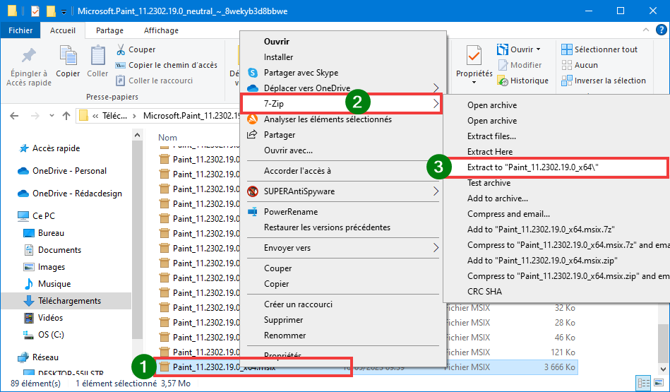The height and width of the screenshot is (392, 670).
Task: Choose Créer un raccourci
Action: click(343, 304)
